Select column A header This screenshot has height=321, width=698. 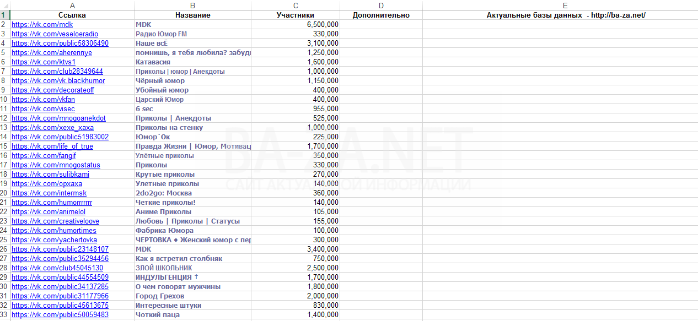(72, 5)
